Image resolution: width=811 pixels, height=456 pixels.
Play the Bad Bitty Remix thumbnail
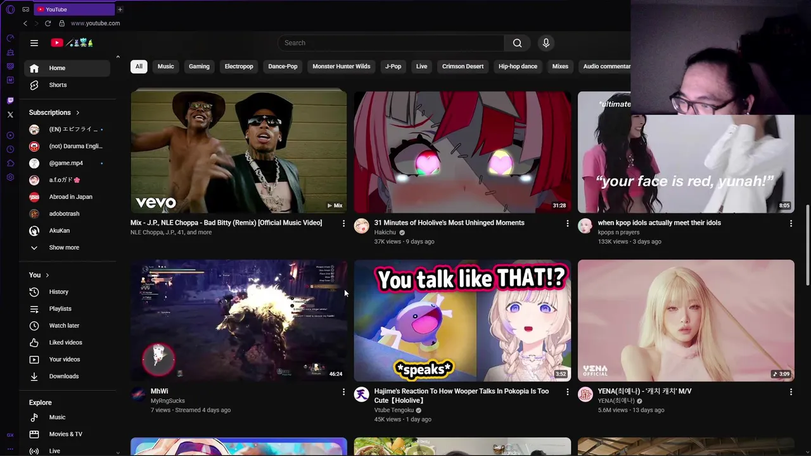[x=239, y=152]
